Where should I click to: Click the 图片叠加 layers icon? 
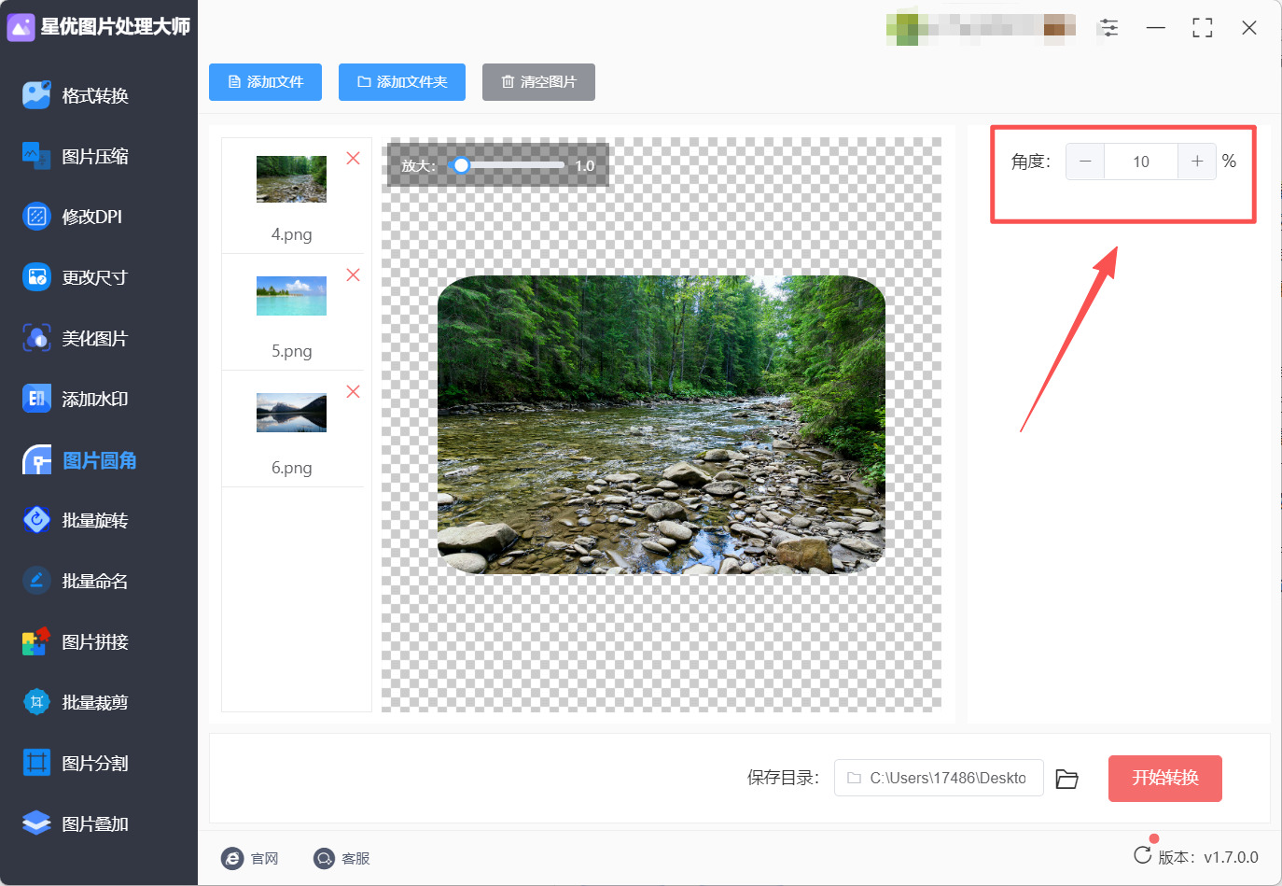click(36, 823)
